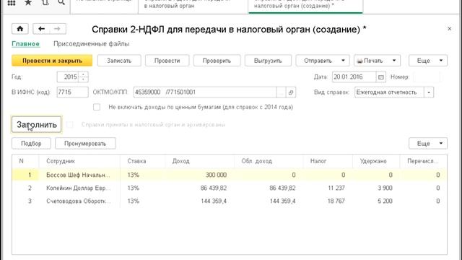Click the Провести button
462x260 pixels.
(x=167, y=61)
